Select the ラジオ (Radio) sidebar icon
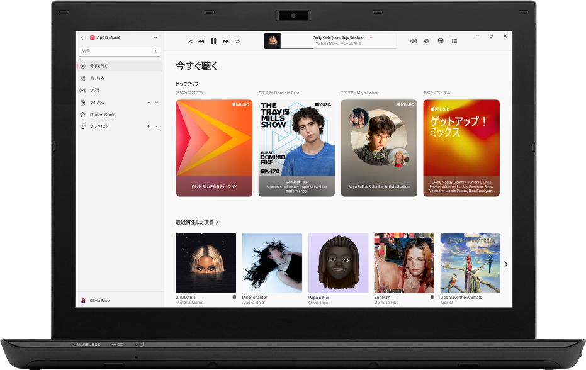Viewport: 586px width, 370px height. (82, 90)
